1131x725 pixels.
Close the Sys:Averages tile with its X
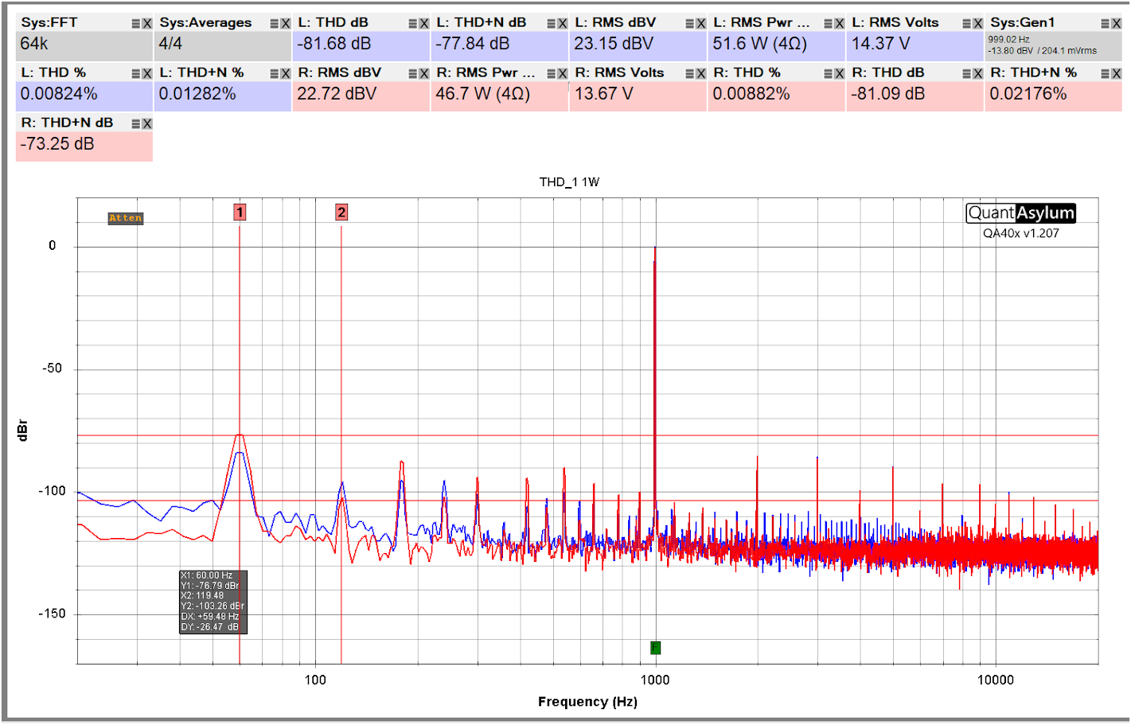(286, 24)
